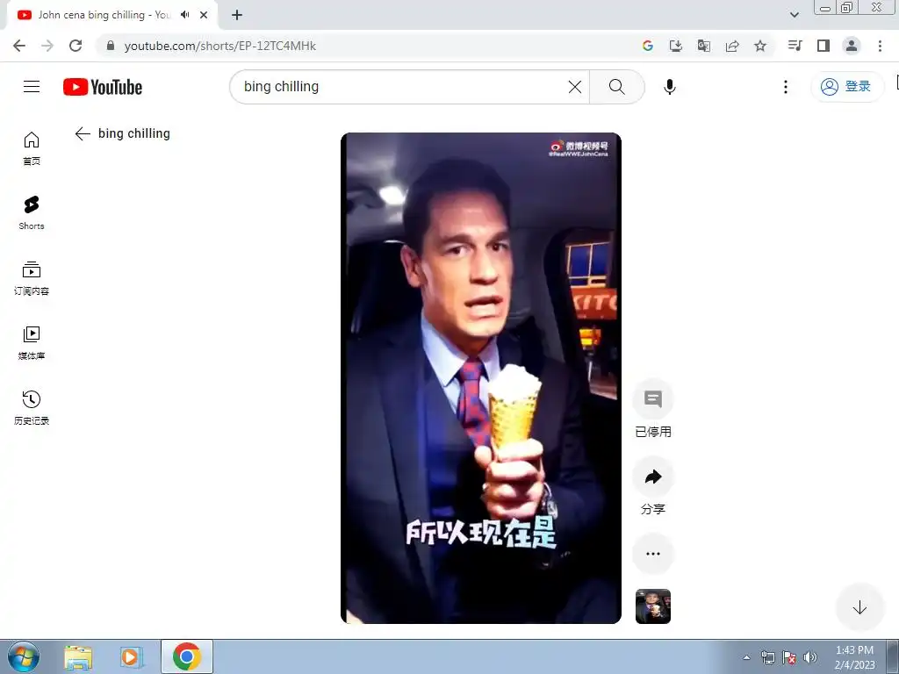Open the YouTube hamburger guide menu

pos(32,87)
